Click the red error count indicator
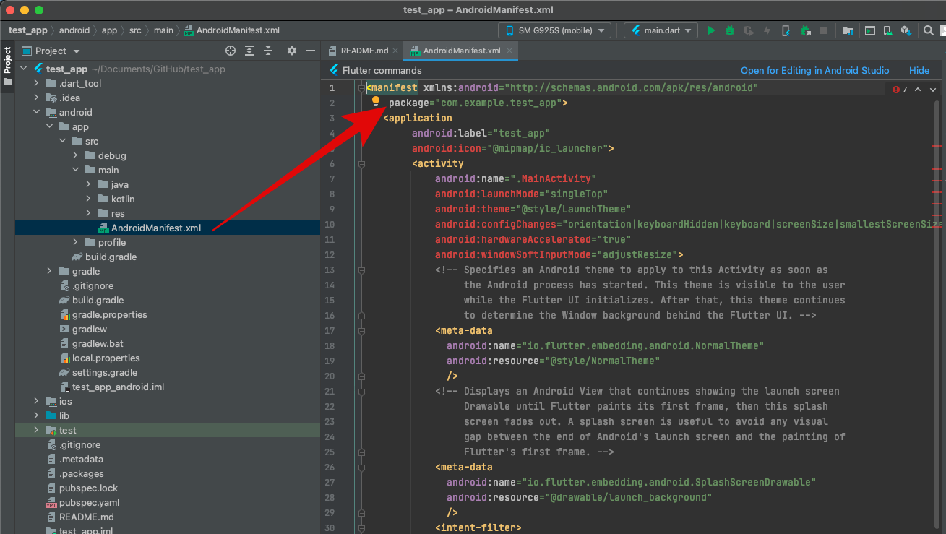This screenshot has width=946, height=534. coord(900,90)
